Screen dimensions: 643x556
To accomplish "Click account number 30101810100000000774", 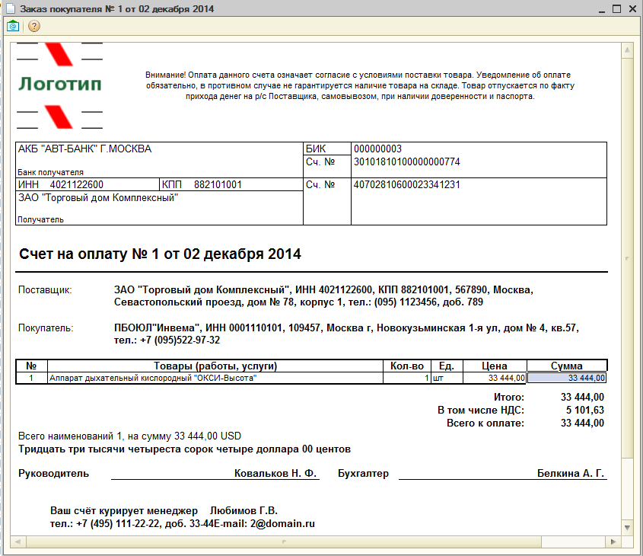I will click(407, 161).
